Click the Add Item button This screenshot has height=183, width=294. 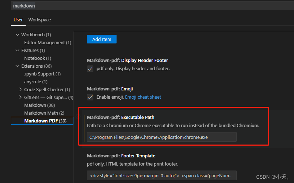pyautogui.click(x=102, y=39)
